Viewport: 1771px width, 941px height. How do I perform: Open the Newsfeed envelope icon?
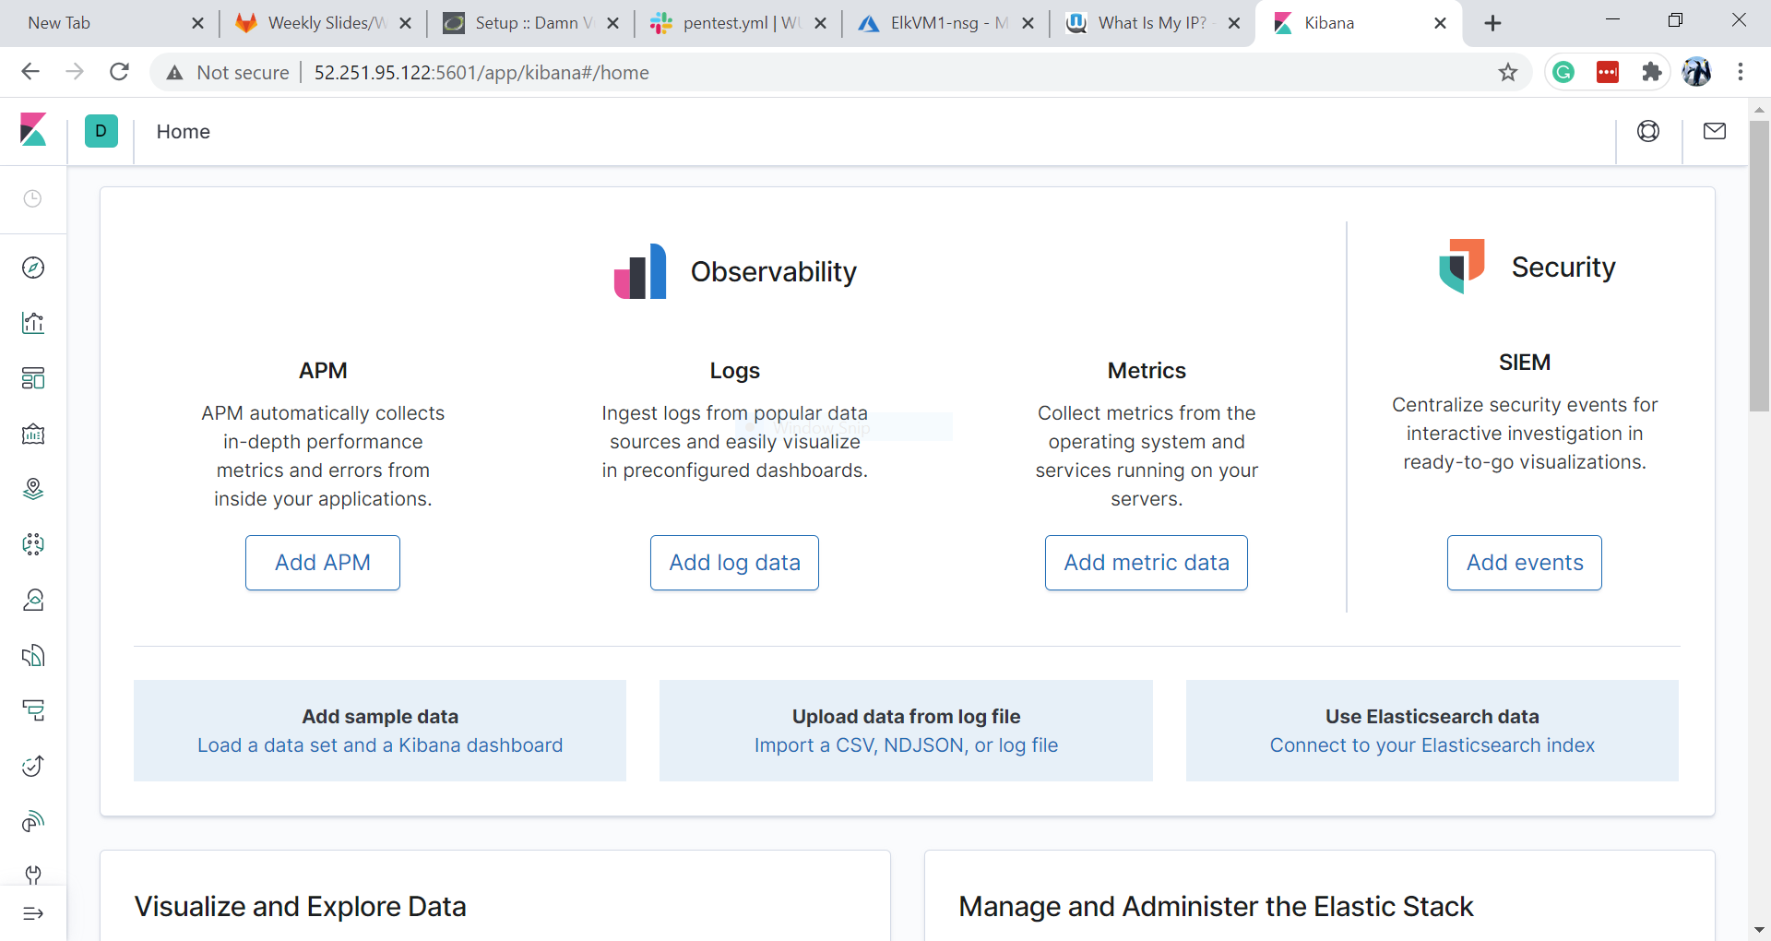tap(1715, 131)
